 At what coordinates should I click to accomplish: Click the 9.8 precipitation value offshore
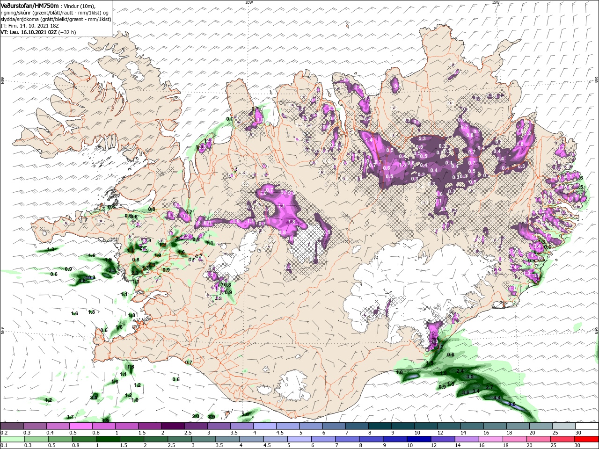tap(511, 404)
